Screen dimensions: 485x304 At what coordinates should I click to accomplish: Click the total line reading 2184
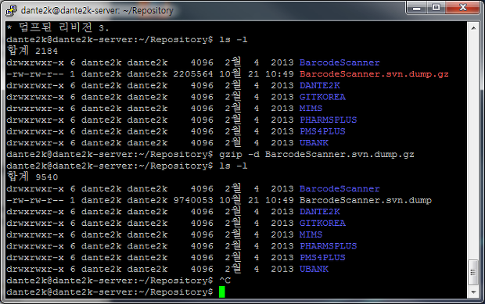click(32, 50)
